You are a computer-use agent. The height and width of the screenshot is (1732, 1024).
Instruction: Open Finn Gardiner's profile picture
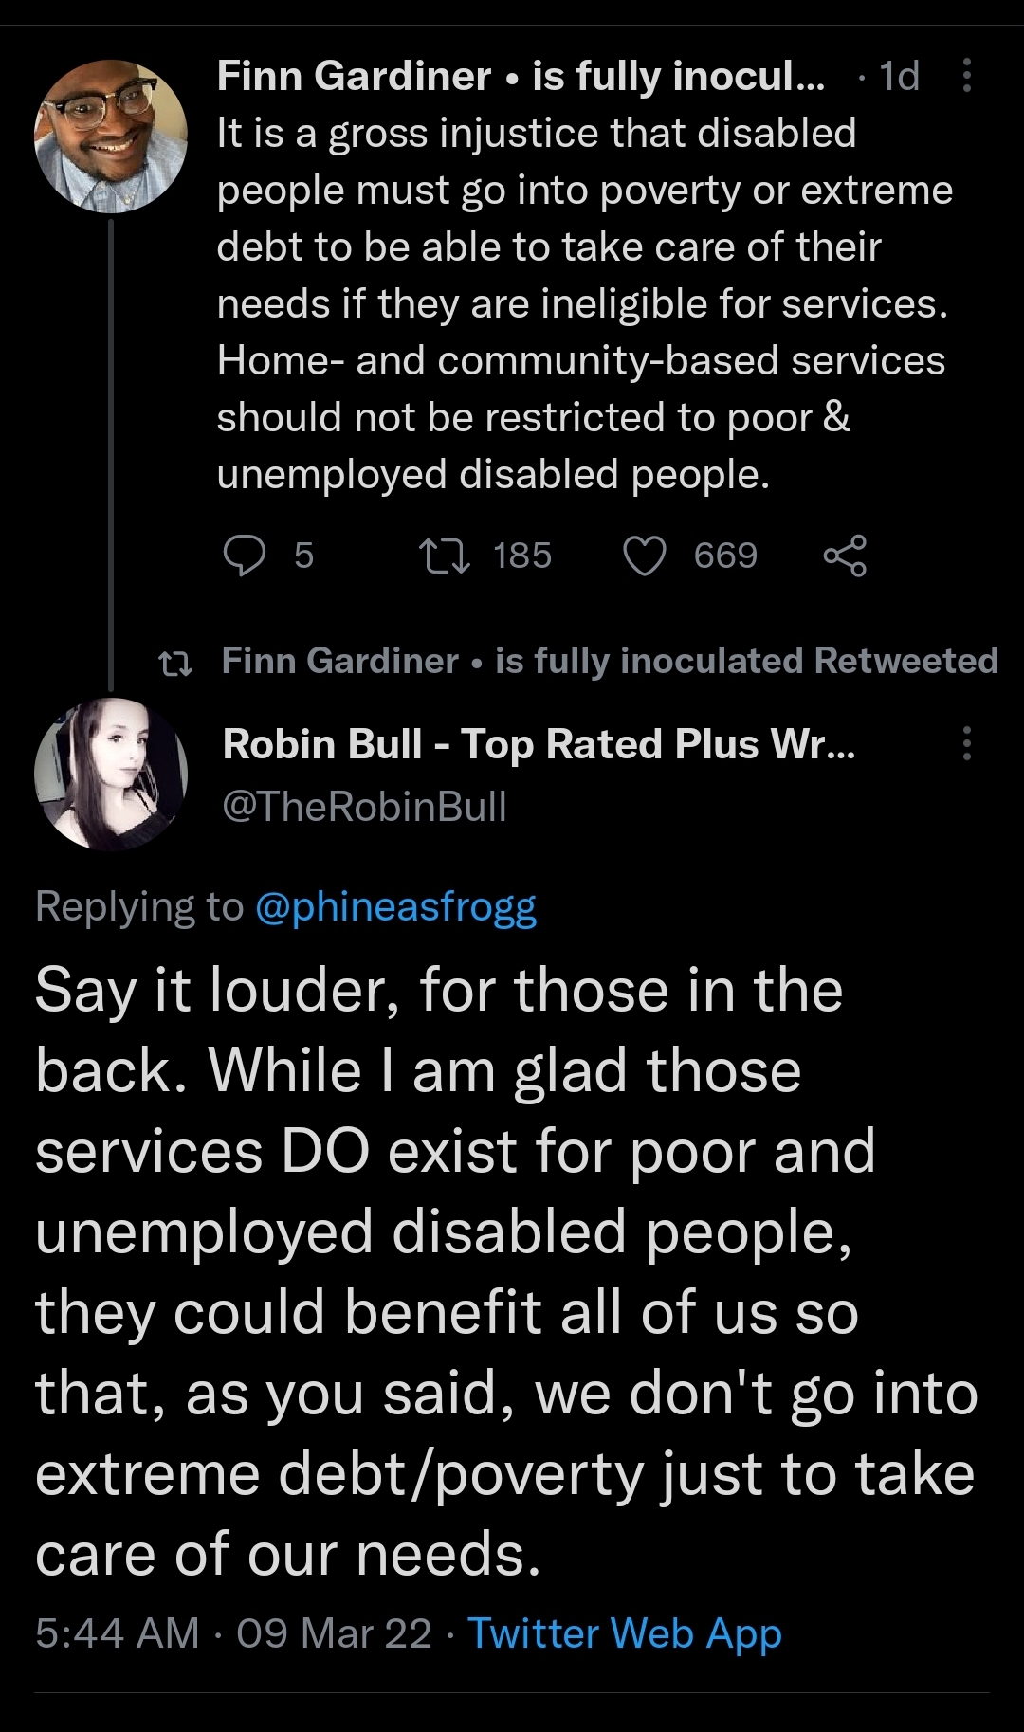click(111, 137)
